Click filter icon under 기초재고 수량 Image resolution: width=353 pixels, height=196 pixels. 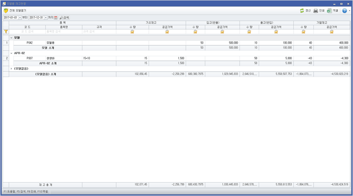click(x=132, y=32)
